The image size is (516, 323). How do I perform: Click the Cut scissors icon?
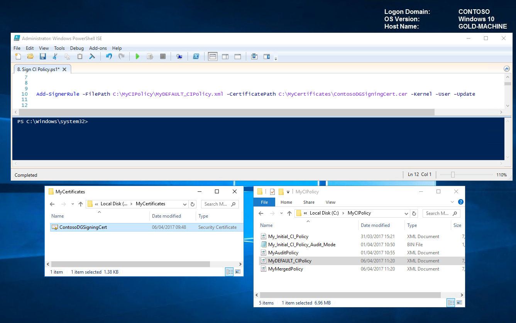(55, 57)
